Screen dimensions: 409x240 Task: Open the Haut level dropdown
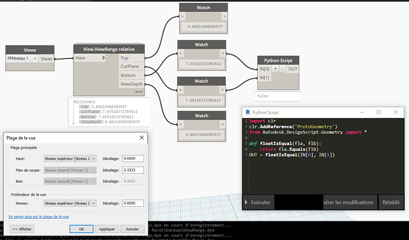70,158
